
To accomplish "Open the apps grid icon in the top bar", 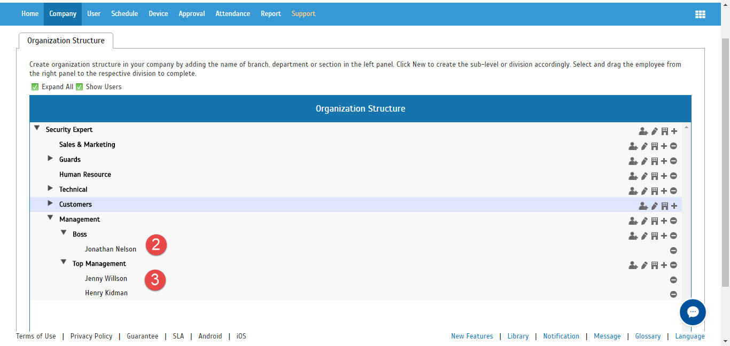I will [700, 14].
